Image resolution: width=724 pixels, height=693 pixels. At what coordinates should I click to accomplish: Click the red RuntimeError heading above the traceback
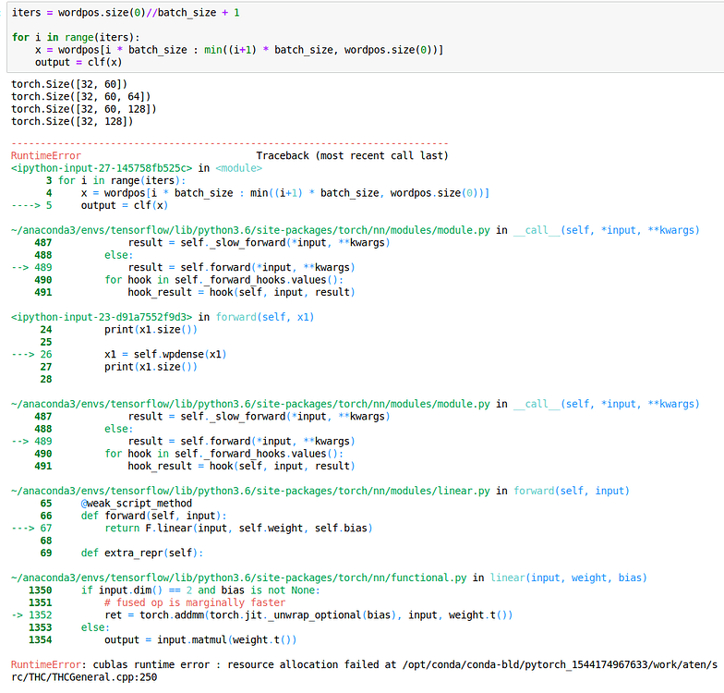(45, 156)
